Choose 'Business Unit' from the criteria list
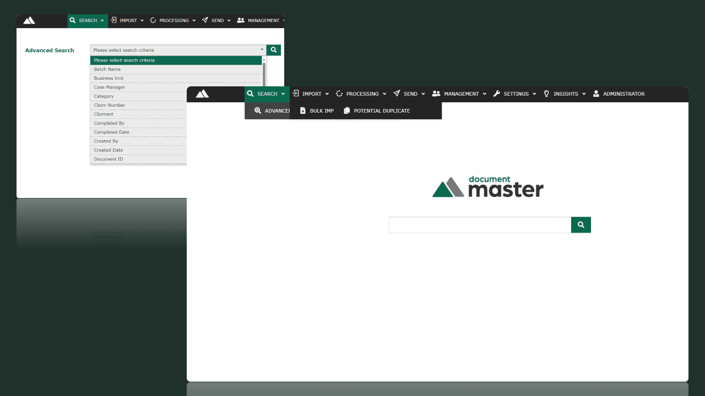Image resolution: width=705 pixels, height=396 pixels. pyautogui.click(x=176, y=78)
